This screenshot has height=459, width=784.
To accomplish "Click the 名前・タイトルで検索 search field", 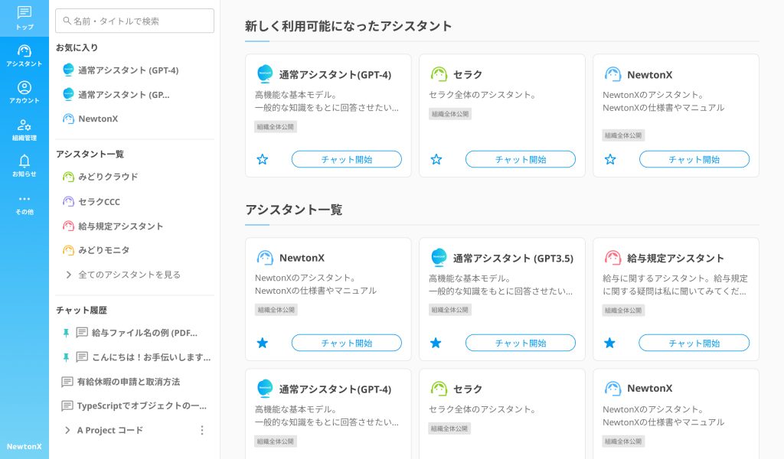I will (135, 21).
